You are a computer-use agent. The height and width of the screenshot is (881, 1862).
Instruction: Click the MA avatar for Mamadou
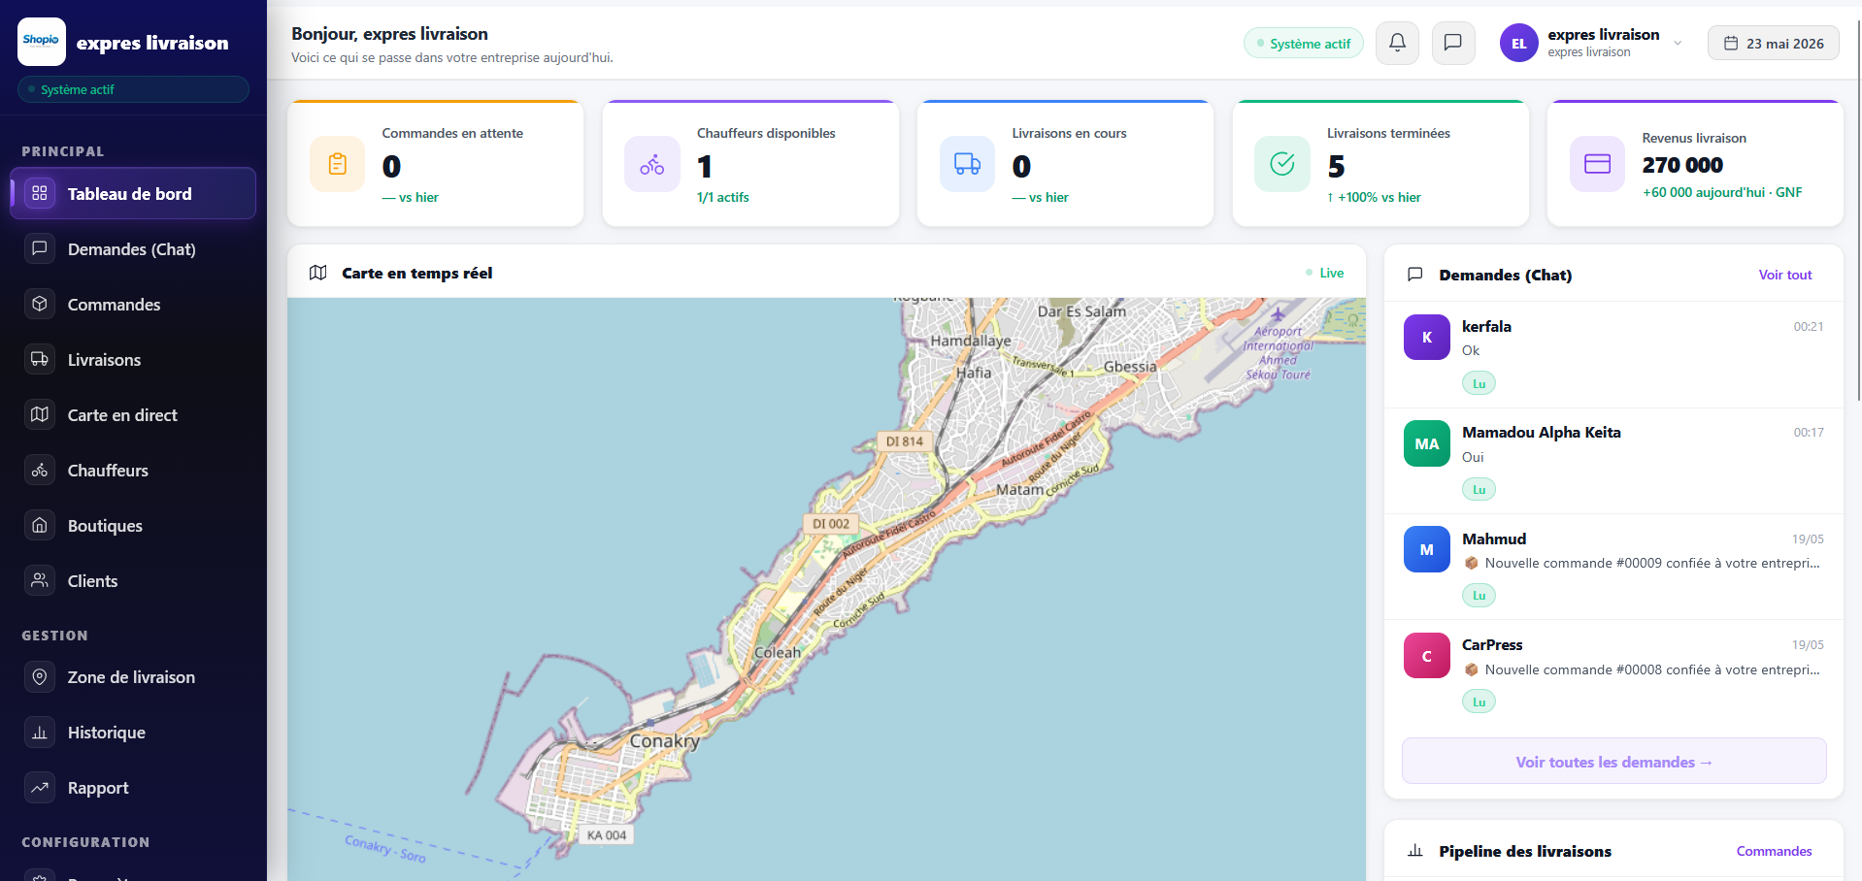coord(1427,443)
